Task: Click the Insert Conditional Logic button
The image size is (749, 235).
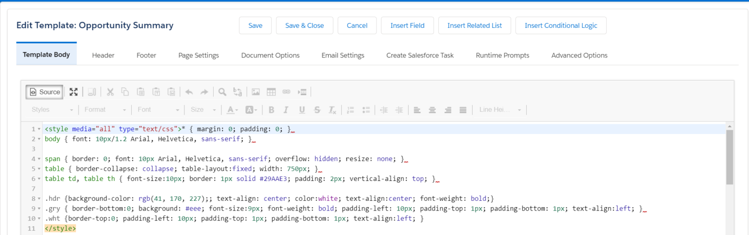Action: click(x=560, y=25)
